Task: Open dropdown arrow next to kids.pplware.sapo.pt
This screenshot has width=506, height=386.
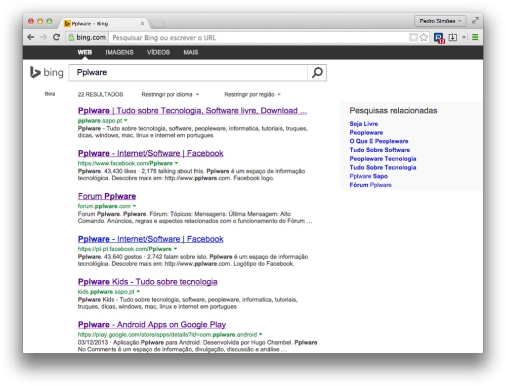Action: tap(138, 291)
